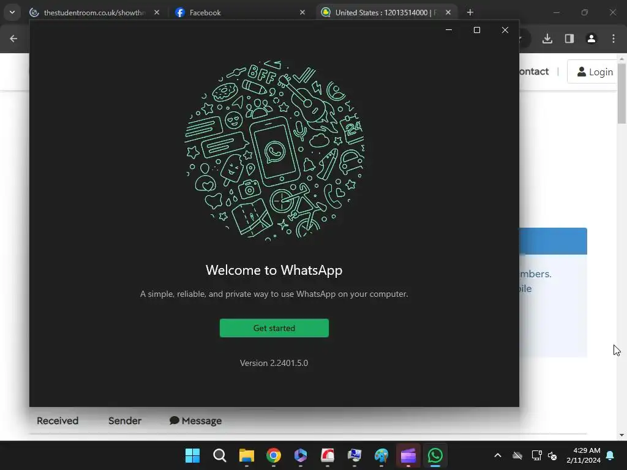Click the cloud sync tray icon
This screenshot has width=627, height=470.
point(517,455)
